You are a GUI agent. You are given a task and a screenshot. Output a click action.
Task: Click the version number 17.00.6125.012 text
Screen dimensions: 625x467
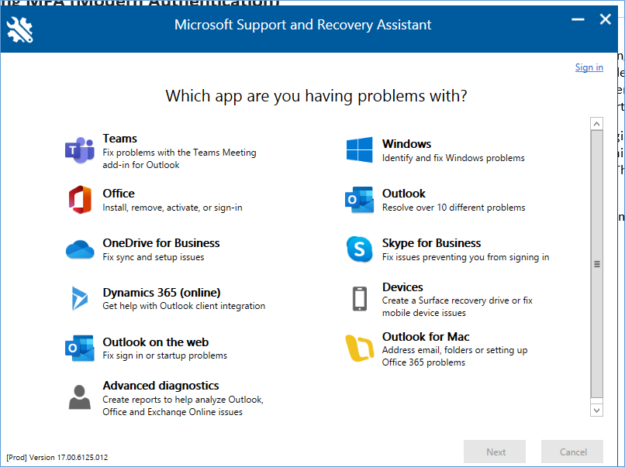click(82, 458)
